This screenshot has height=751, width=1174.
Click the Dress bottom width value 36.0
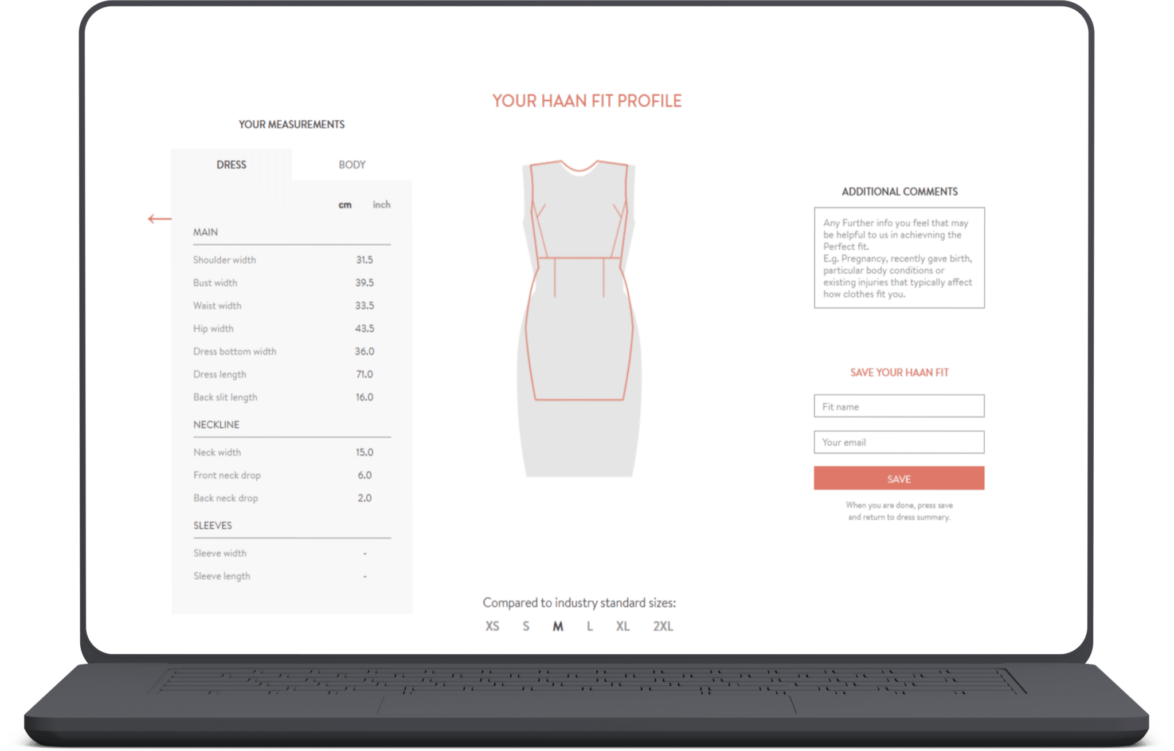[365, 352]
